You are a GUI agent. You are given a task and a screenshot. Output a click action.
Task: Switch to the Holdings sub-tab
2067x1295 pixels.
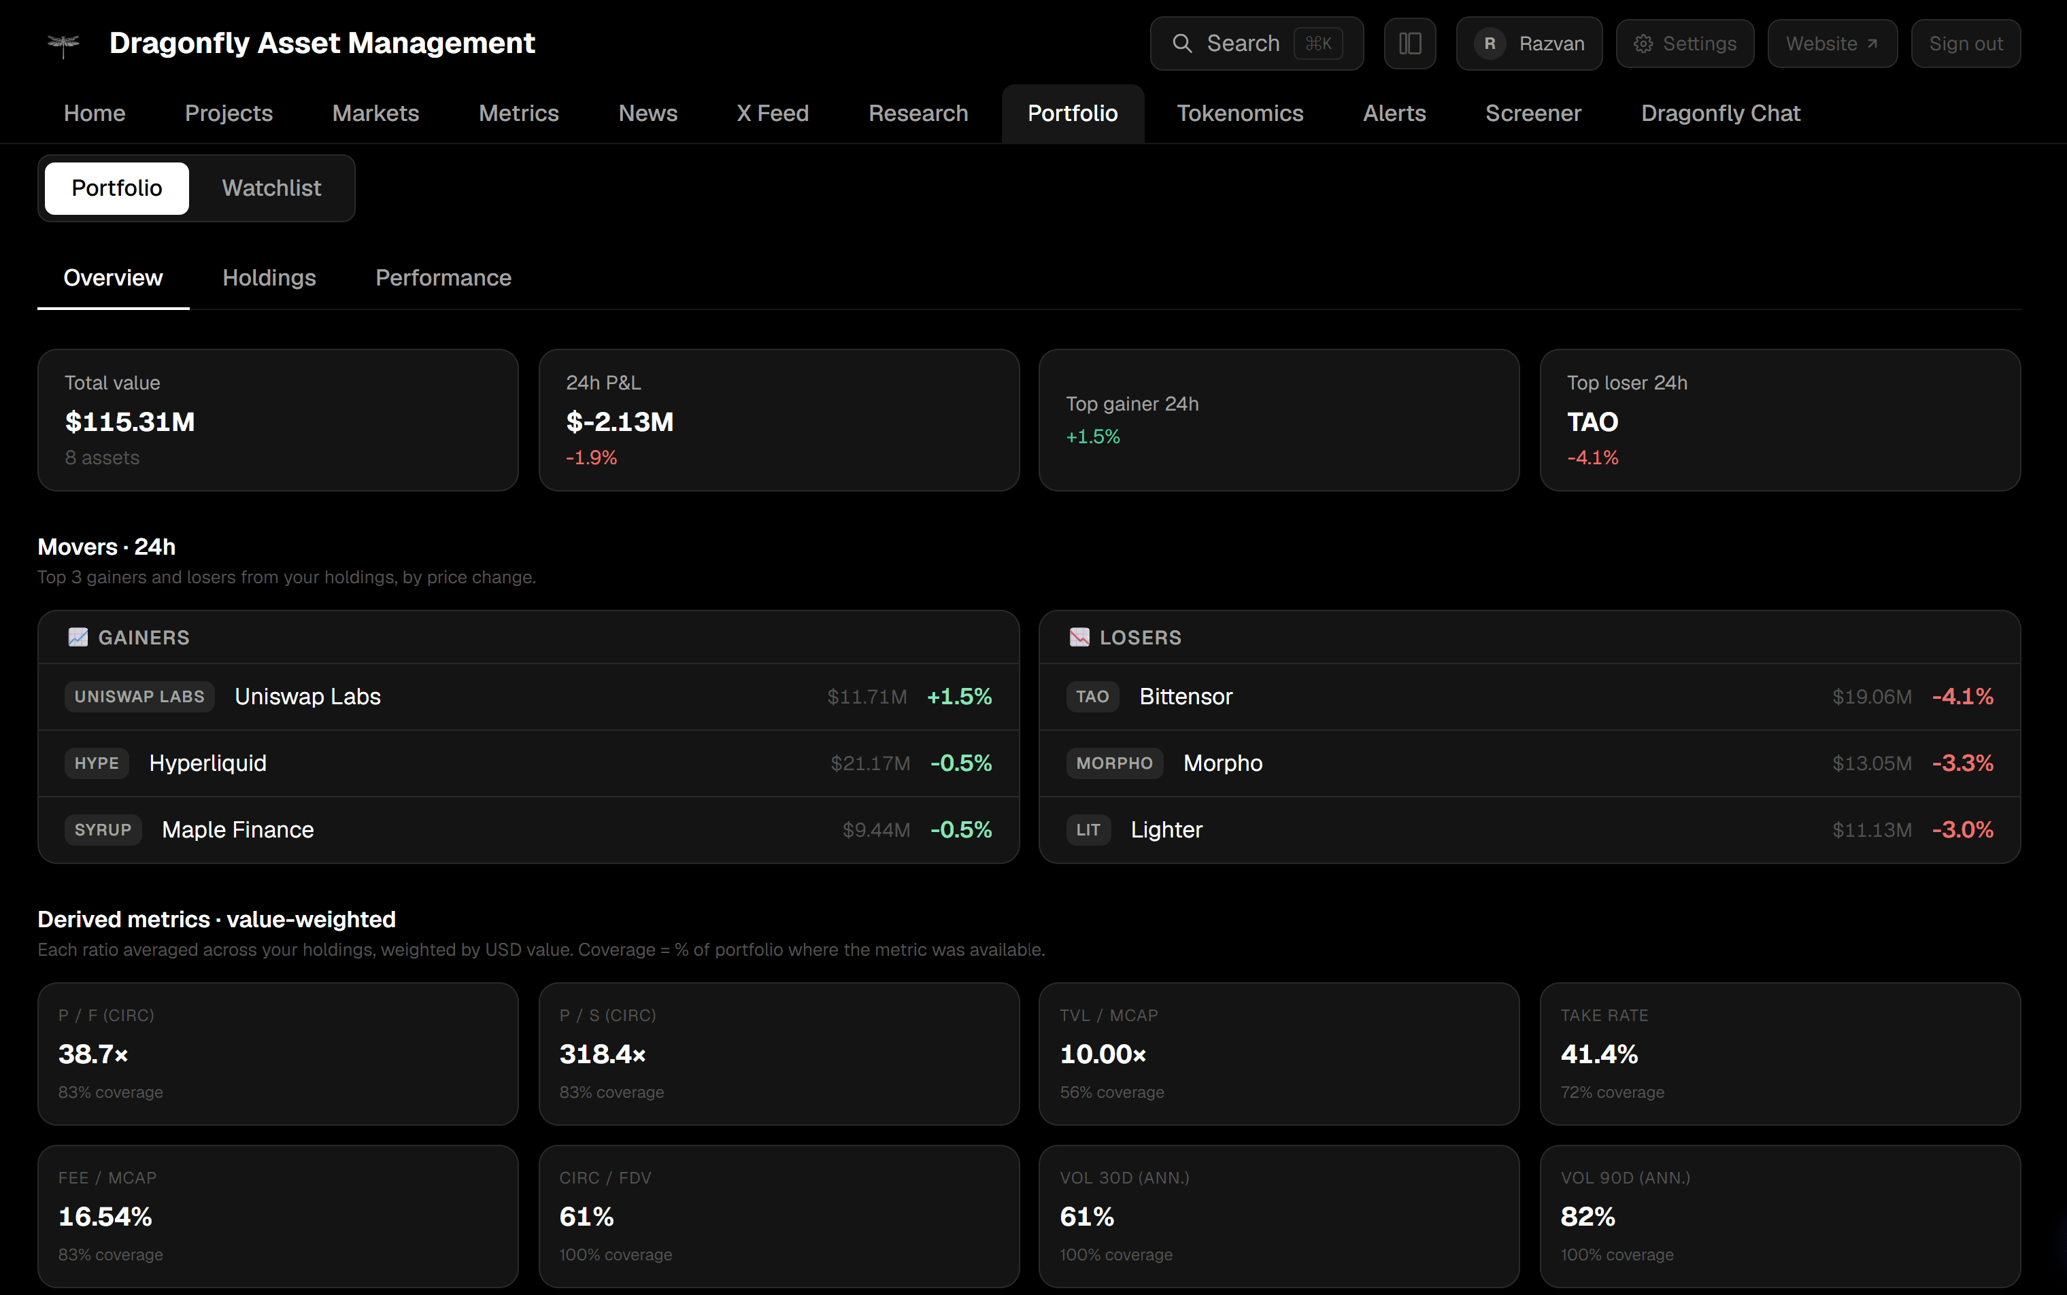tap(269, 277)
